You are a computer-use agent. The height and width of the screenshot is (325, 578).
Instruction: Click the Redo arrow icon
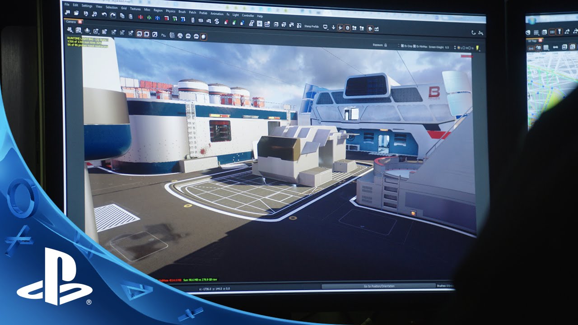click(113, 15)
